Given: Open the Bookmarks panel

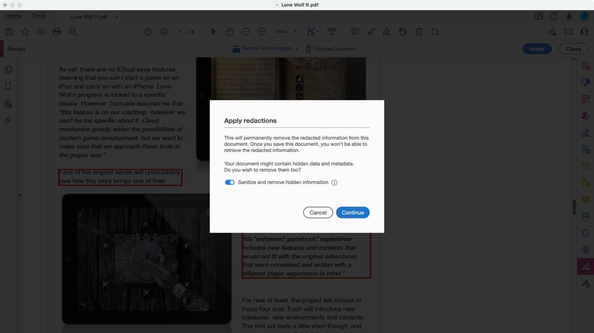Looking at the screenshot, I should (8, 87).
